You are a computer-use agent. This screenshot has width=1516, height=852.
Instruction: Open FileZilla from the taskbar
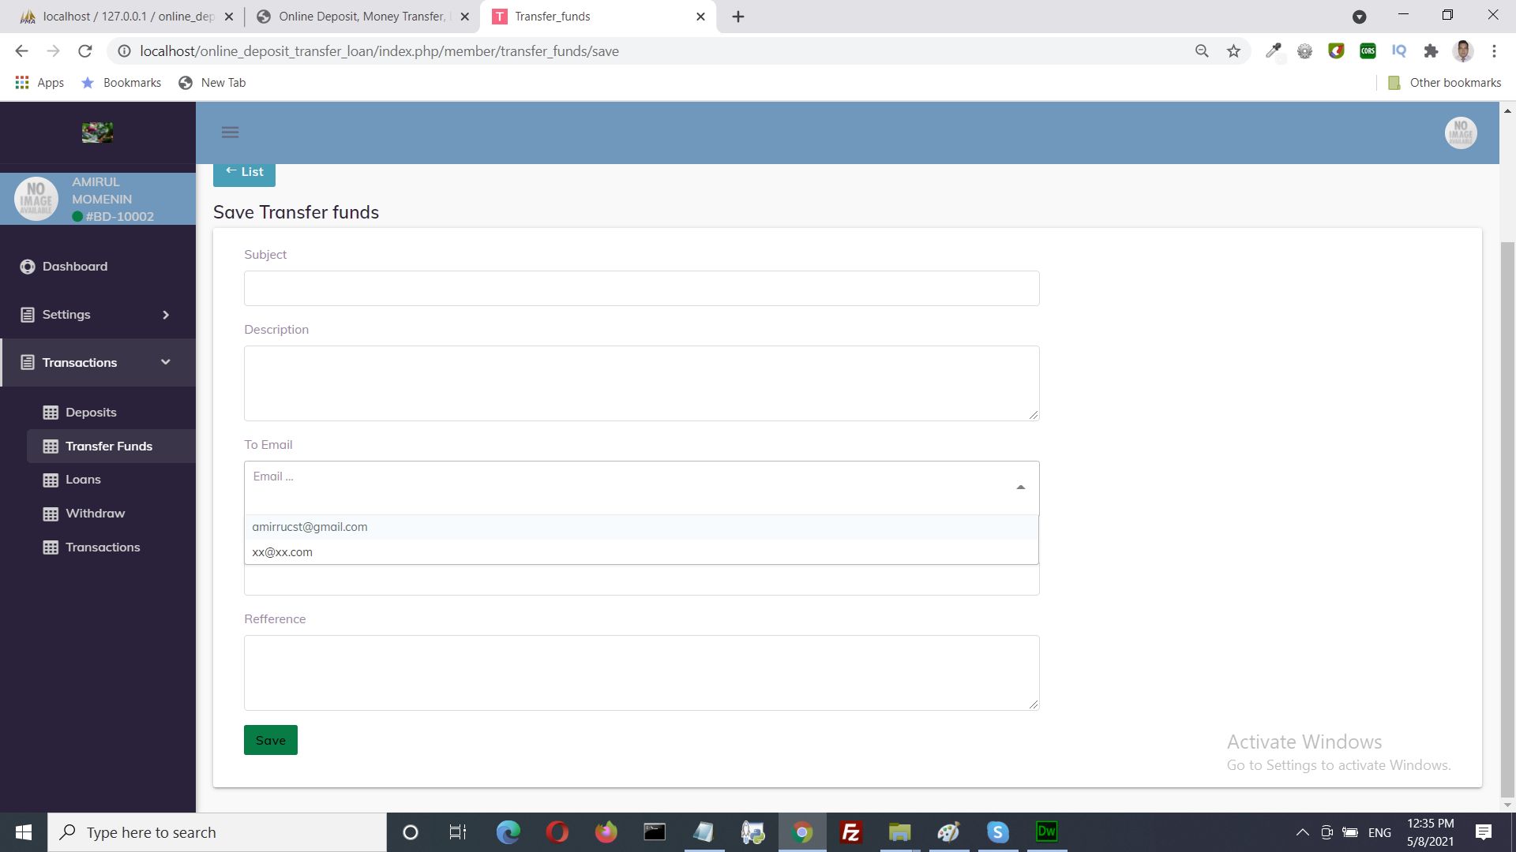tap(850, 832)
